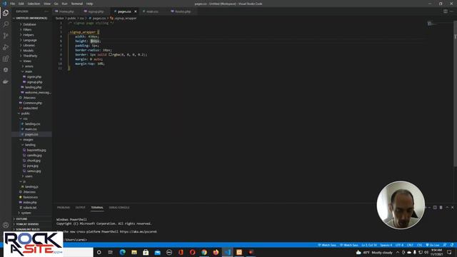The height and width of the screenshot is (257, 457).
Task: Open bayonetta.jpg in the explorer
Action: click(36, 150)
